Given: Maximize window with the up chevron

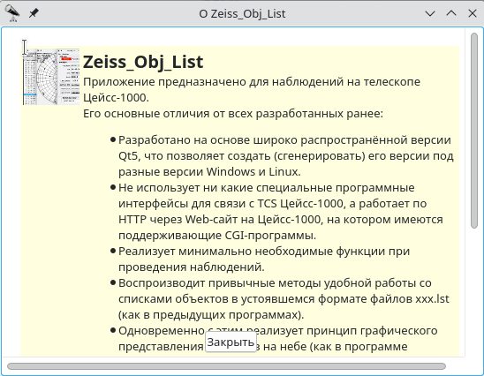Looking at the screenshot, I should [451, 13].
